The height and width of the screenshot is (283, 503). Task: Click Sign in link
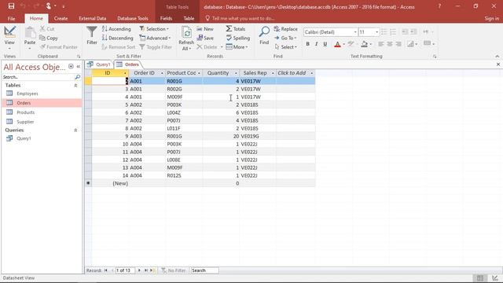(x=492, y=18)
